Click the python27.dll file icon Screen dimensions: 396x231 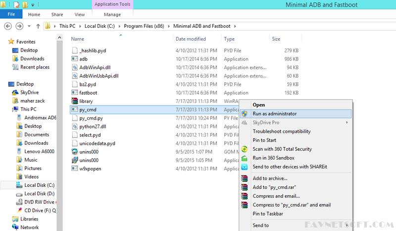coord(75,126)
